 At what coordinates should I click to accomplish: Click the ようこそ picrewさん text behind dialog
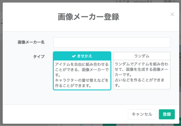[134, 1]
